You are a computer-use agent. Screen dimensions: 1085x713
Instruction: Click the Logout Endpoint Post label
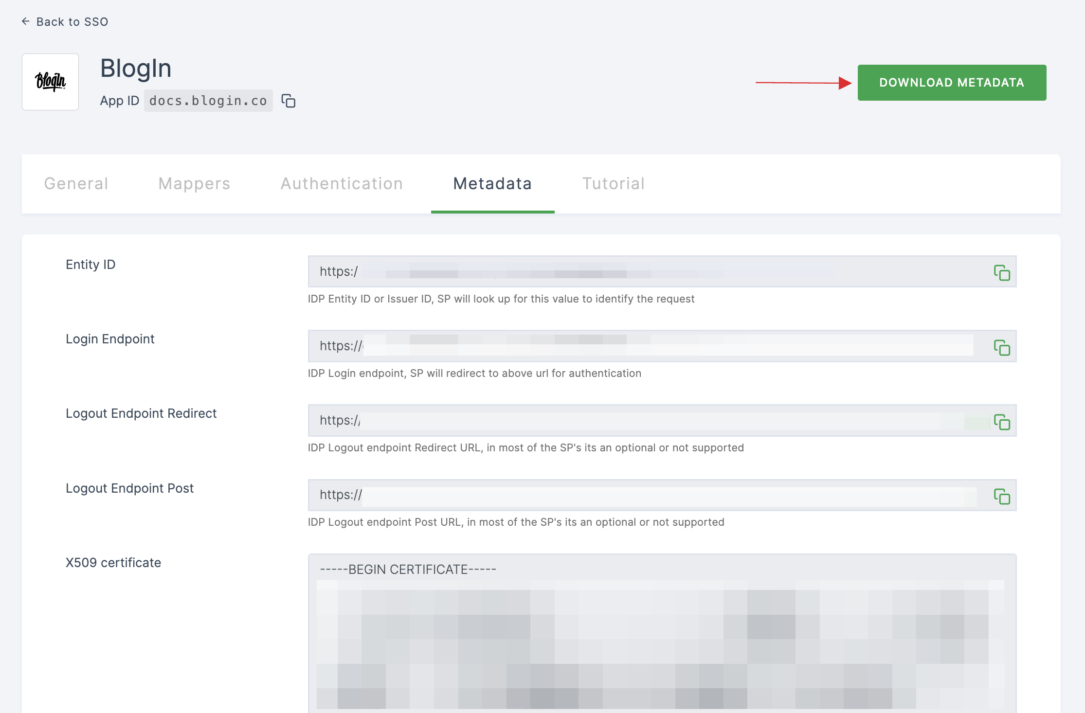129,488
